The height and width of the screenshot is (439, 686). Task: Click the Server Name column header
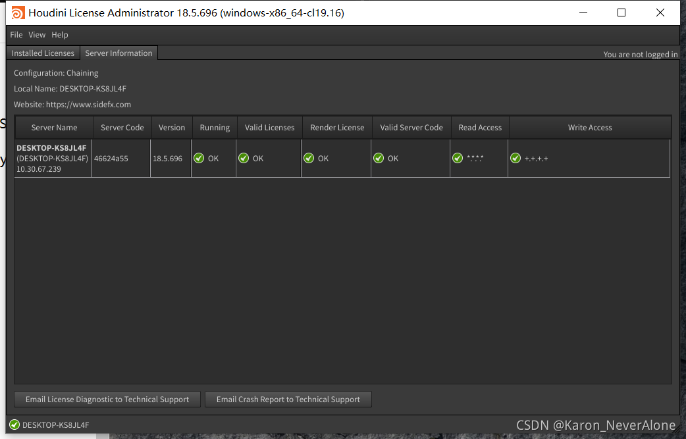point(54,128)
